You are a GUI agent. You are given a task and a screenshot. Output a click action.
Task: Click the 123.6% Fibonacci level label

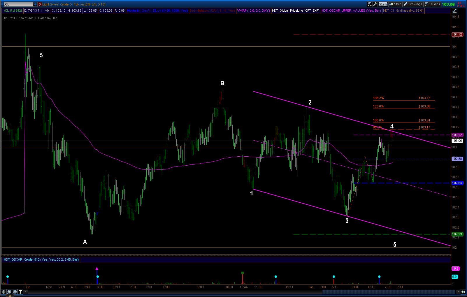tap(378, 106)
